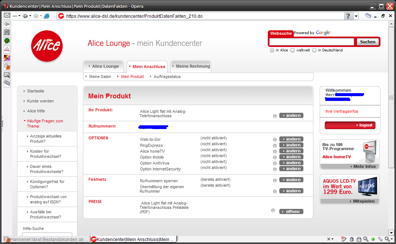Click the padlocks icon in status bar

point(359,239)
